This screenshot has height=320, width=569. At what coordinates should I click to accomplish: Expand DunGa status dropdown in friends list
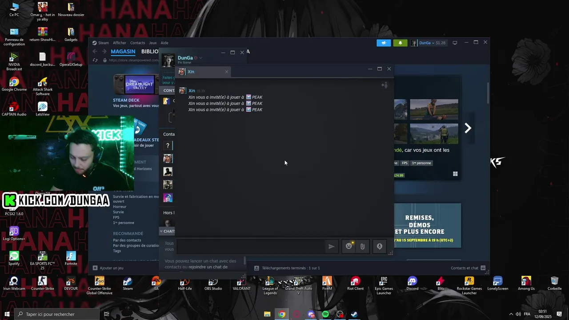point(200,58)
